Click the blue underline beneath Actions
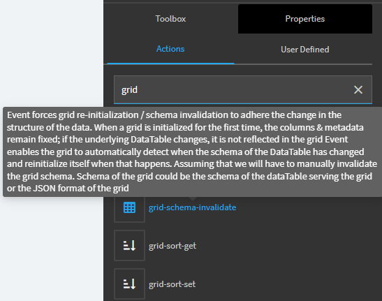Viewport: 382px width, 301px height. tap(170, 64)
